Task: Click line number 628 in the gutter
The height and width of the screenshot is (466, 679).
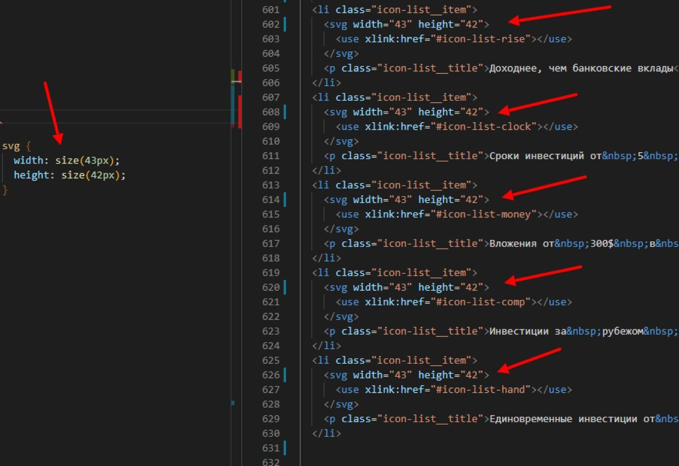Action: 271,404
